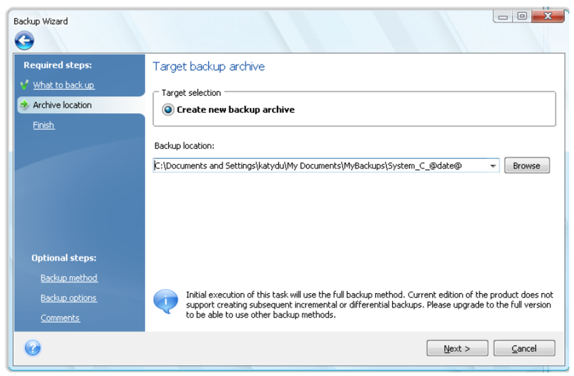Screen dimensions: 574x376
Task: Close the Backup Wizard with the red X
Action: tap(548, 16)
